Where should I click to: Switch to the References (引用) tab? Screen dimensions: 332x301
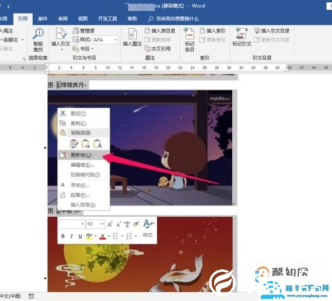pyautogui.click(x=23, y=19)
